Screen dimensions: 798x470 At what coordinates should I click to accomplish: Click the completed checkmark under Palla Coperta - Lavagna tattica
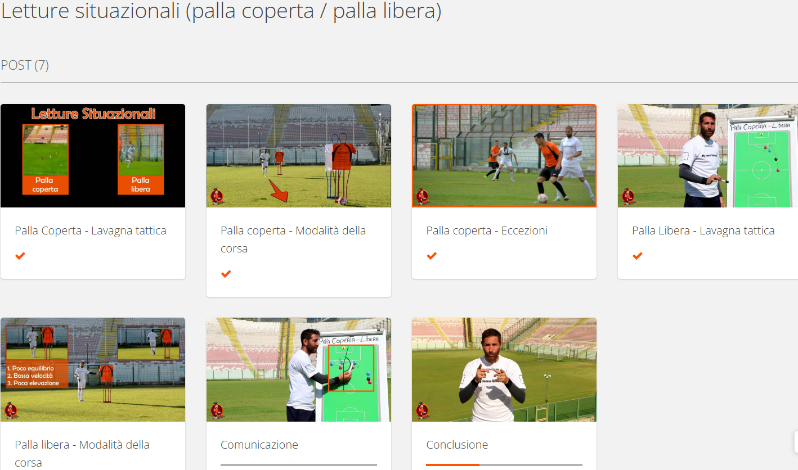[x=20, y=256]
